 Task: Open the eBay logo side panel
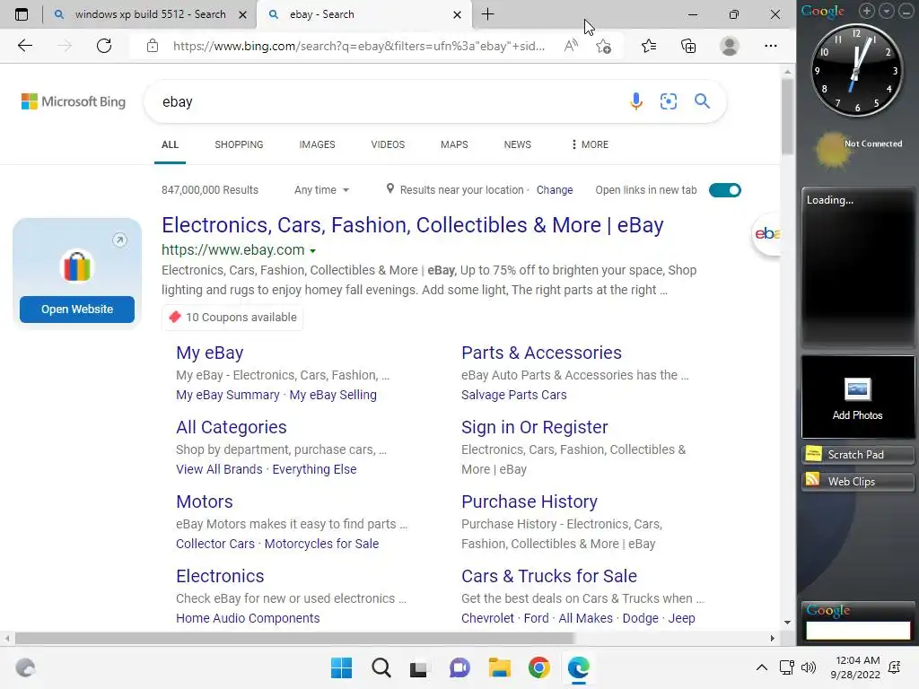tap(766, 234)
